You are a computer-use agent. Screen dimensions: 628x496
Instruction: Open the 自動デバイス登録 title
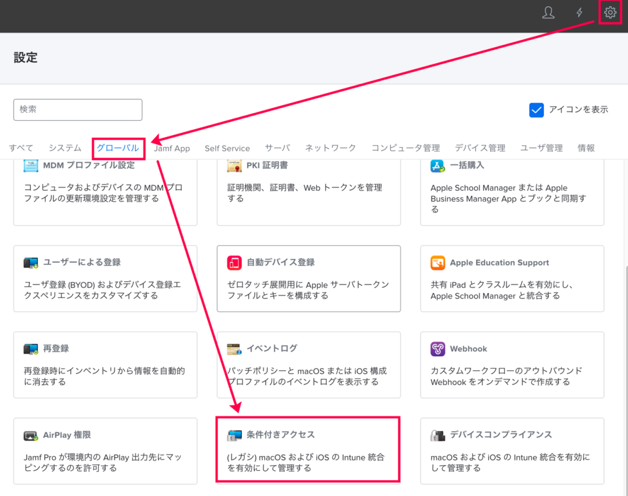click(281, 262)
